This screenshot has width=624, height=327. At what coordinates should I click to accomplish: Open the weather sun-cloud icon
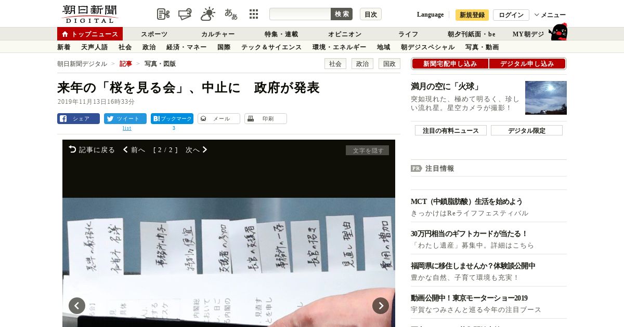click(x=208, y=14)
